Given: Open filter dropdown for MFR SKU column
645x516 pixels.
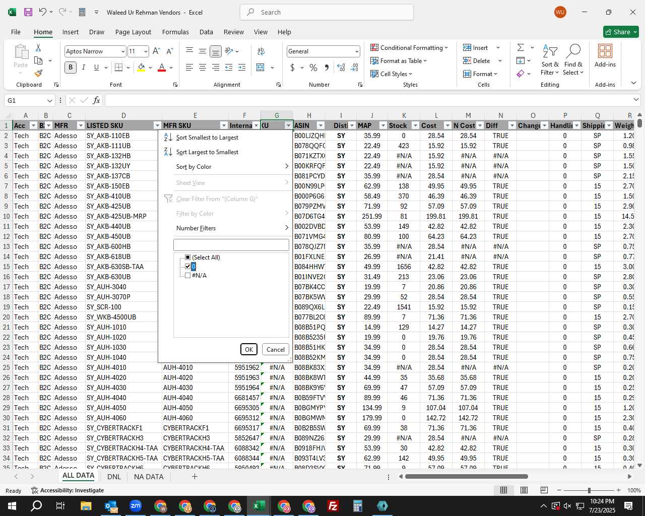Looking at the screenshot, I should (224, 125).
